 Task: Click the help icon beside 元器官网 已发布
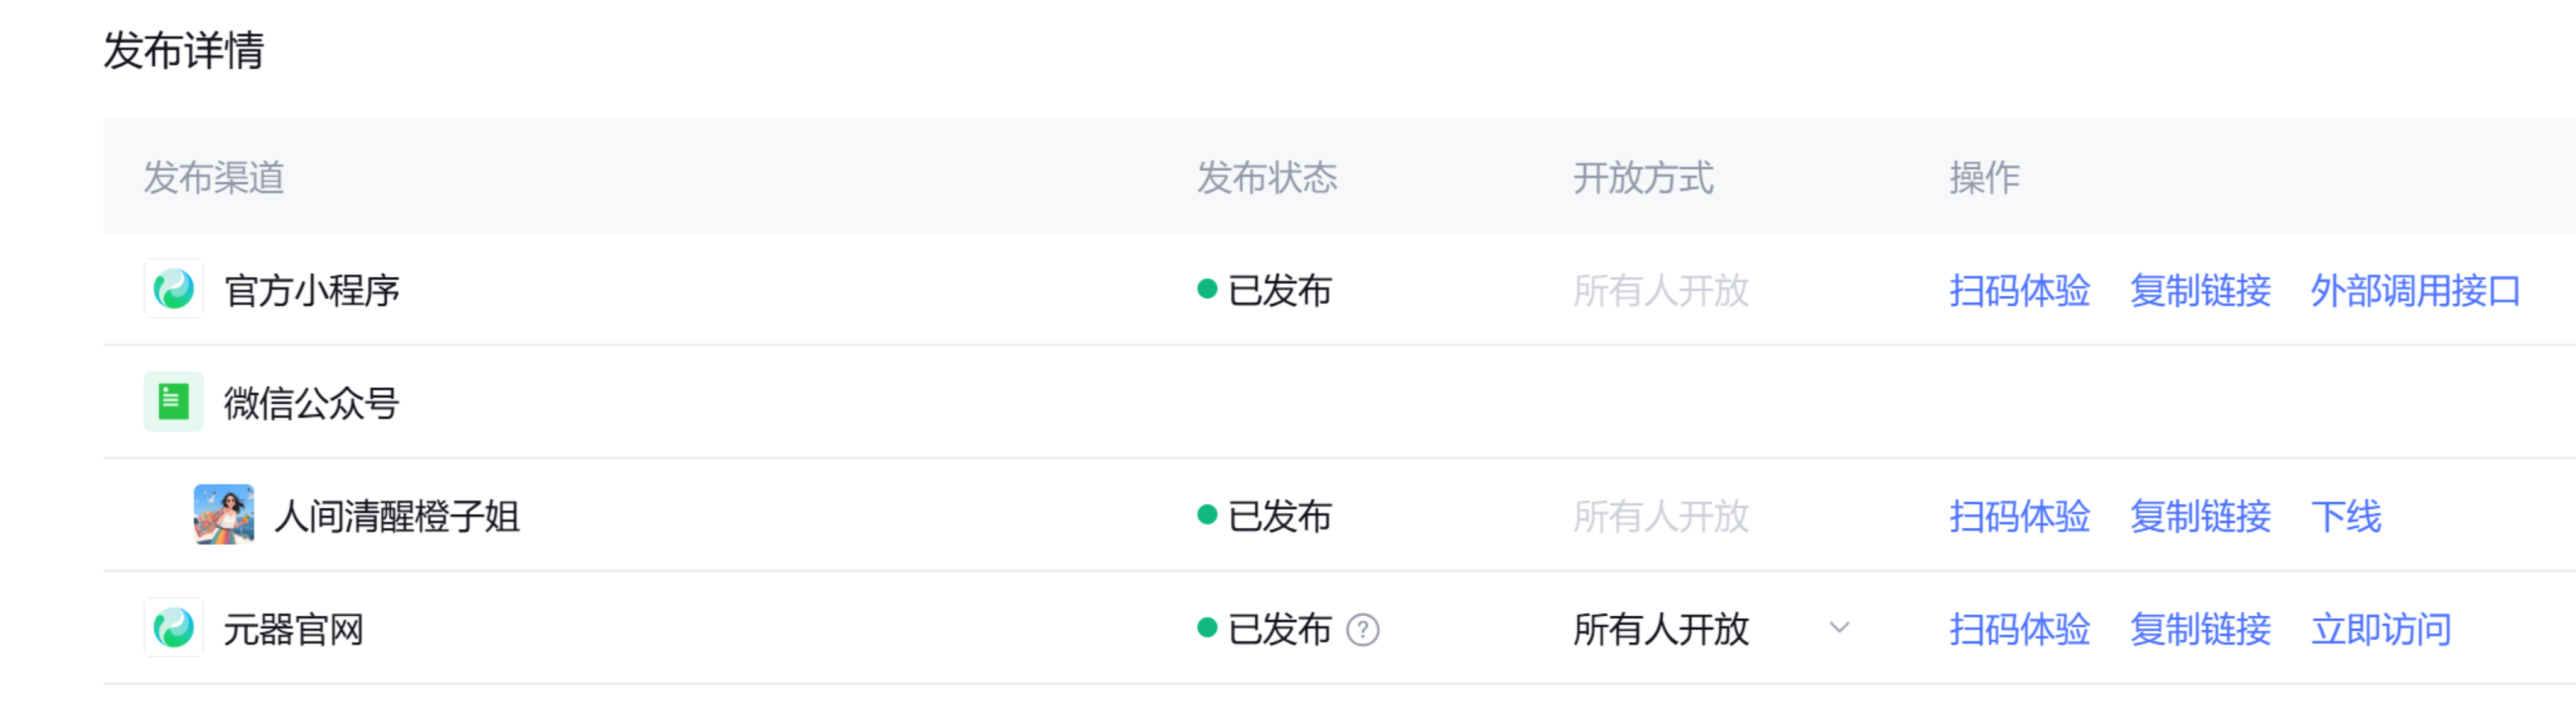tap(1362, 630)
